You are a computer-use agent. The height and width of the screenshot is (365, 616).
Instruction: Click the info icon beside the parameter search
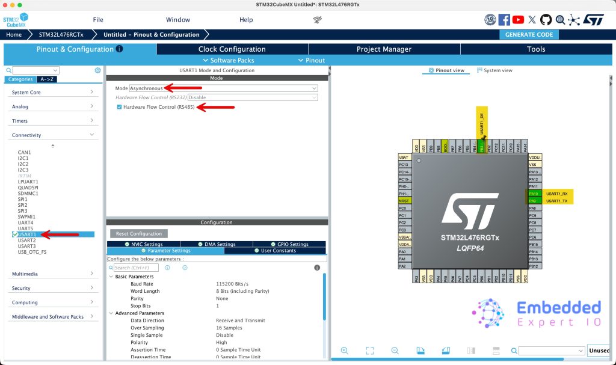tap(317, 268)
